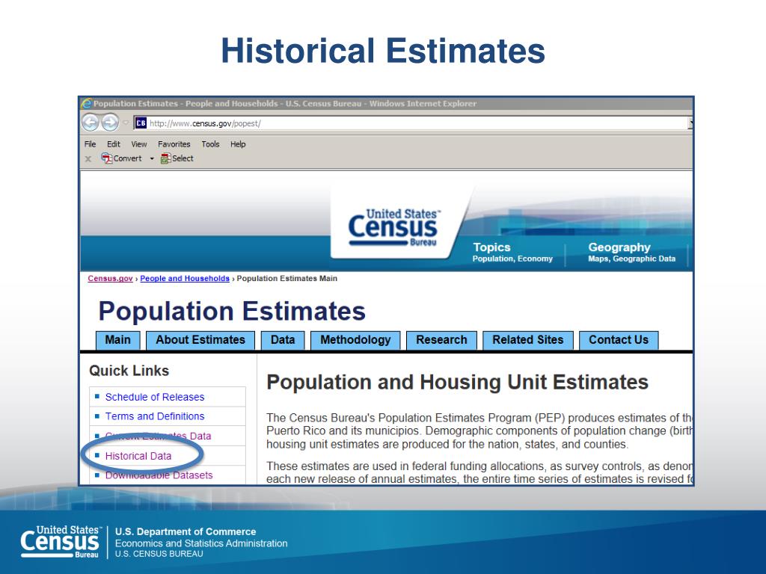Viewport: 766px width, 574px height.
Task: Click the browser Forward arrow button
Action: tap(110, 122)
